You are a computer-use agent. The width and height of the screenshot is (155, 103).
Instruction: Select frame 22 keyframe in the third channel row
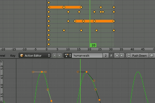94,12
